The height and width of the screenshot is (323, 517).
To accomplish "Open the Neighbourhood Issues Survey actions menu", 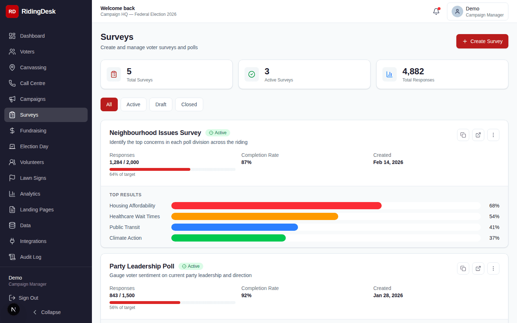I will point(493,135).
